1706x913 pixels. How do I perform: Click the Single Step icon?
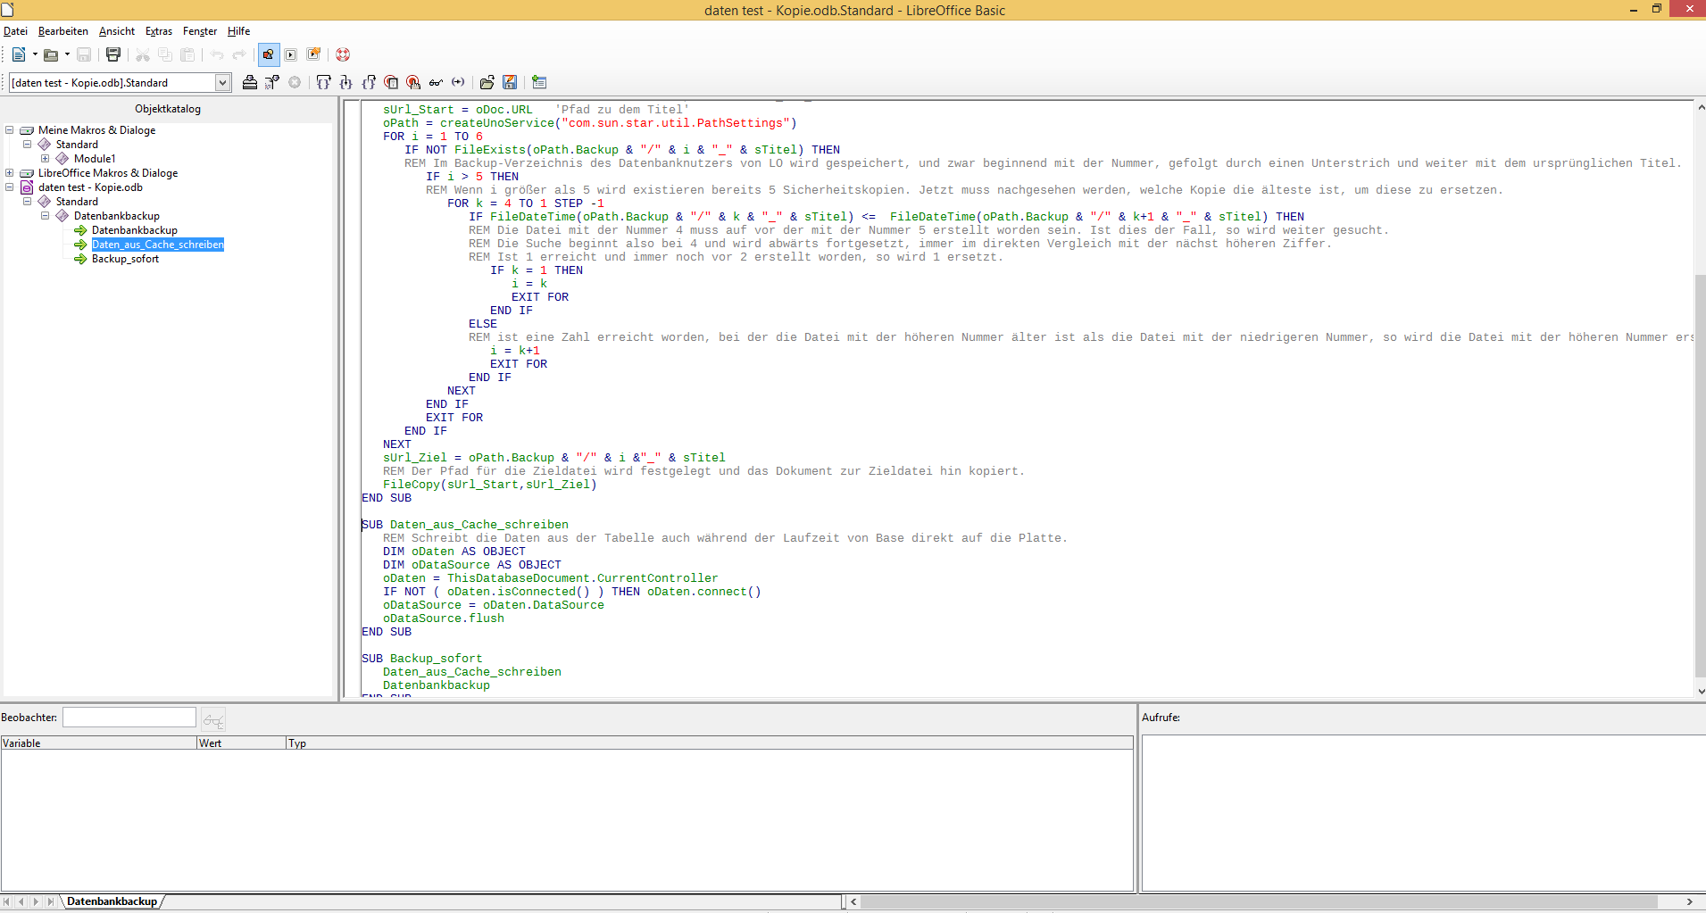click(x=346, y=82)
